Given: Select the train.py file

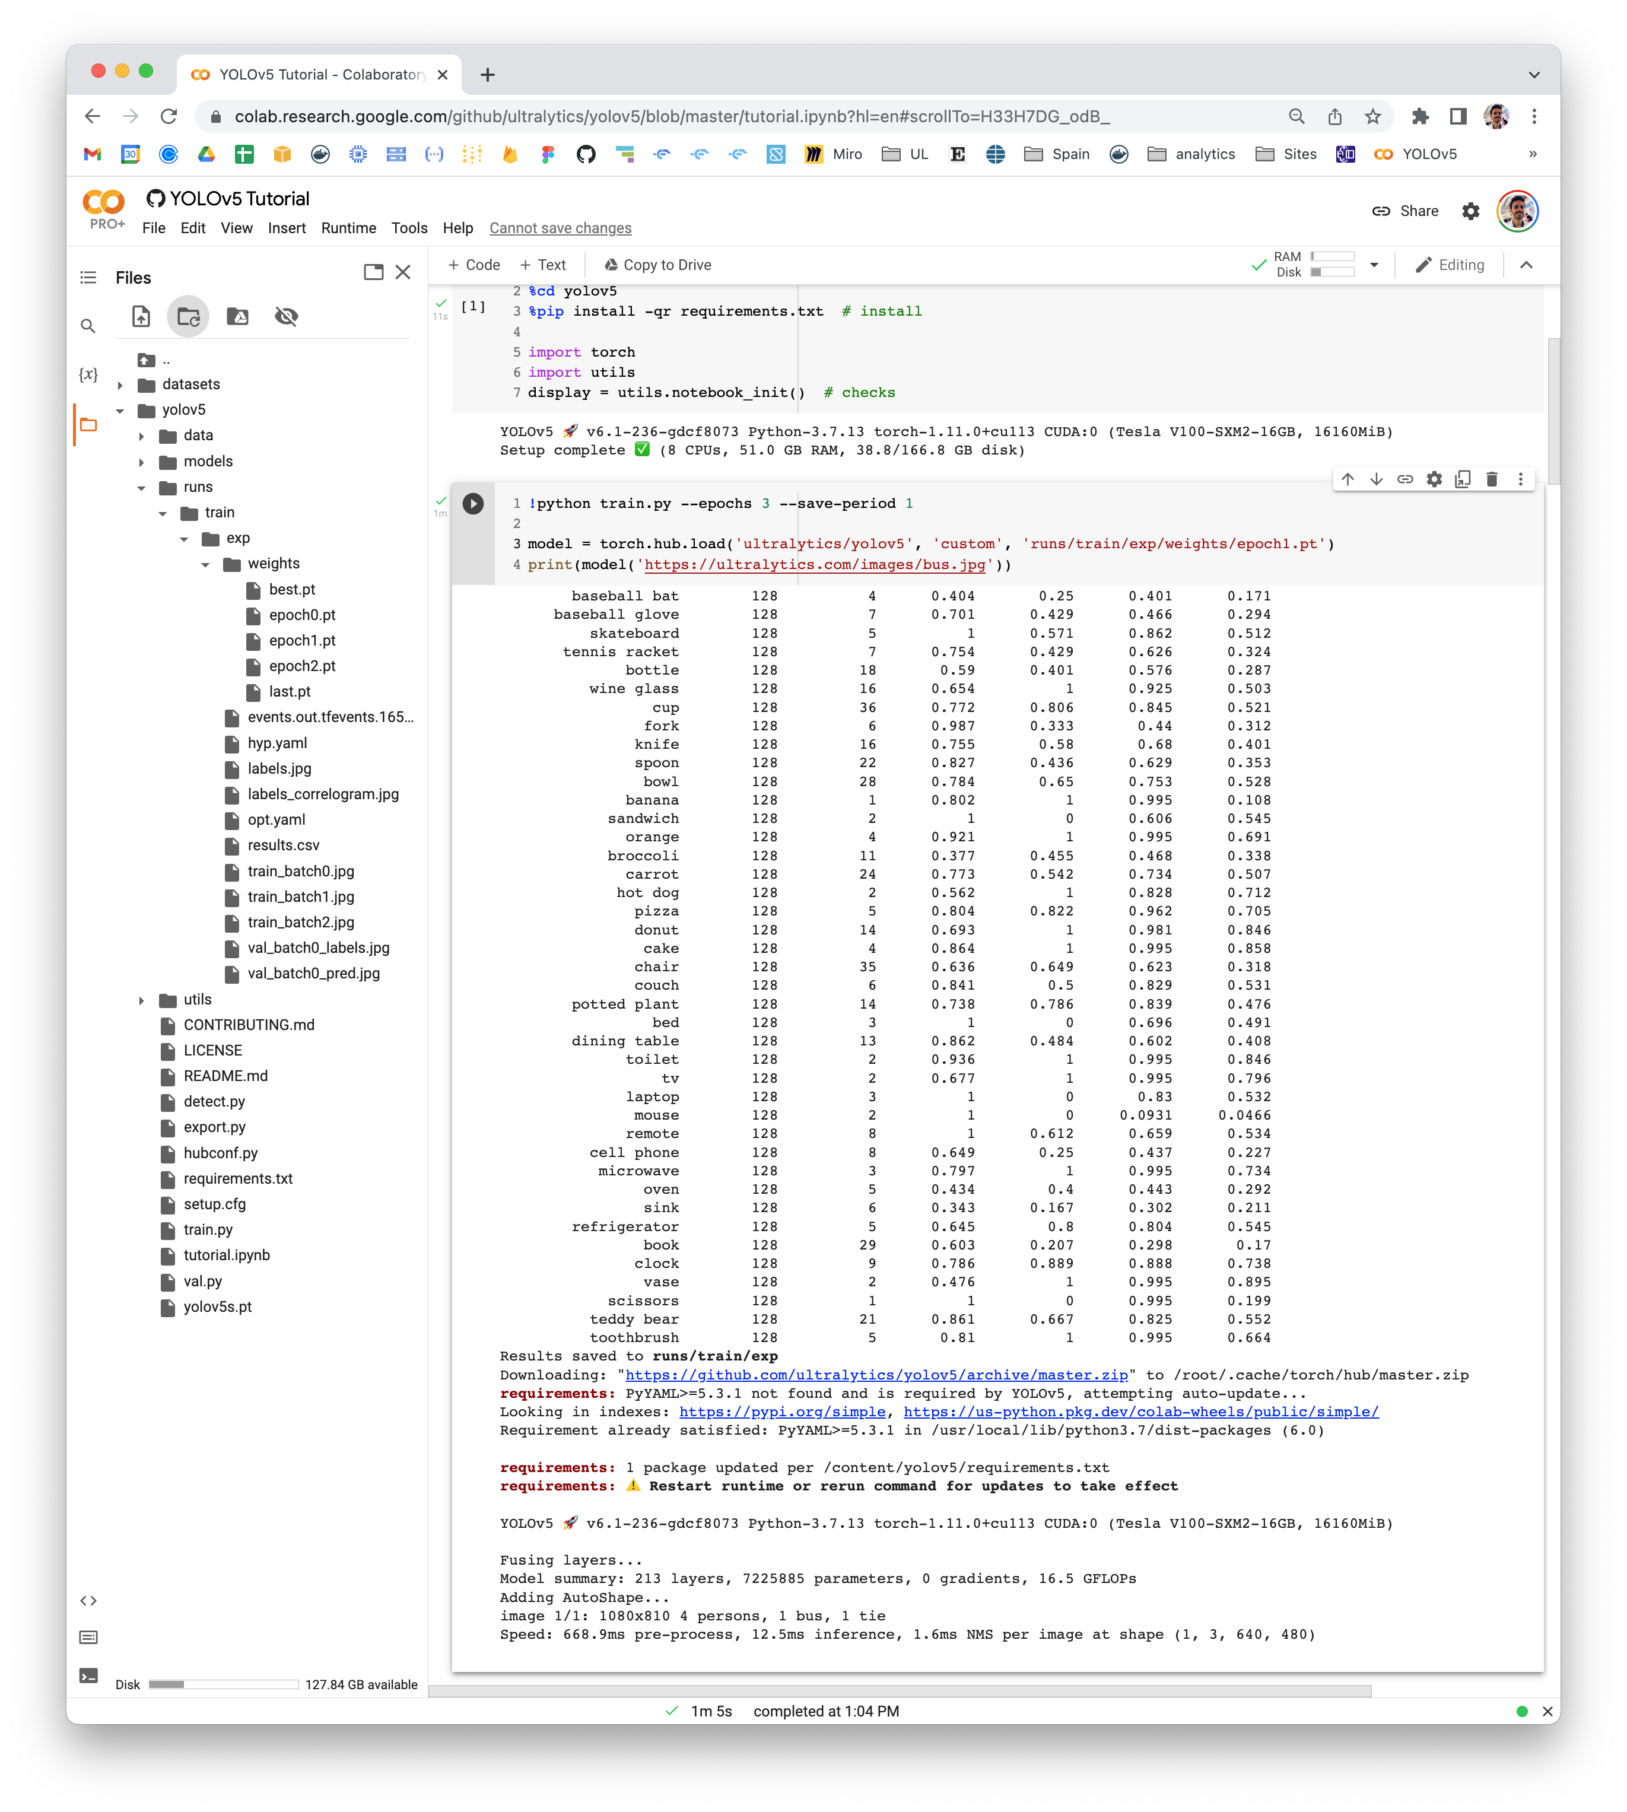Looking at the screenshot, I should [x=208, y=1229].
